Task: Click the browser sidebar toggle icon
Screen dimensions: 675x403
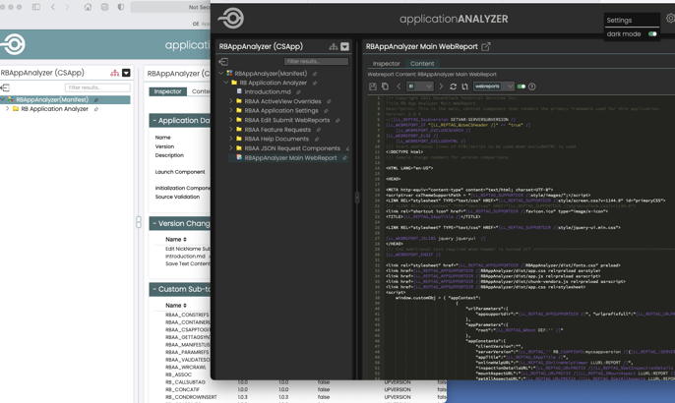Action: point(36,7)
